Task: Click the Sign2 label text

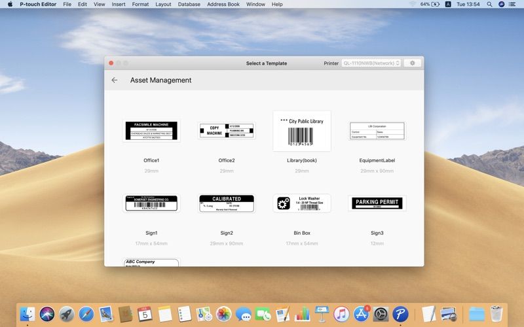Action: click(227, 233)
